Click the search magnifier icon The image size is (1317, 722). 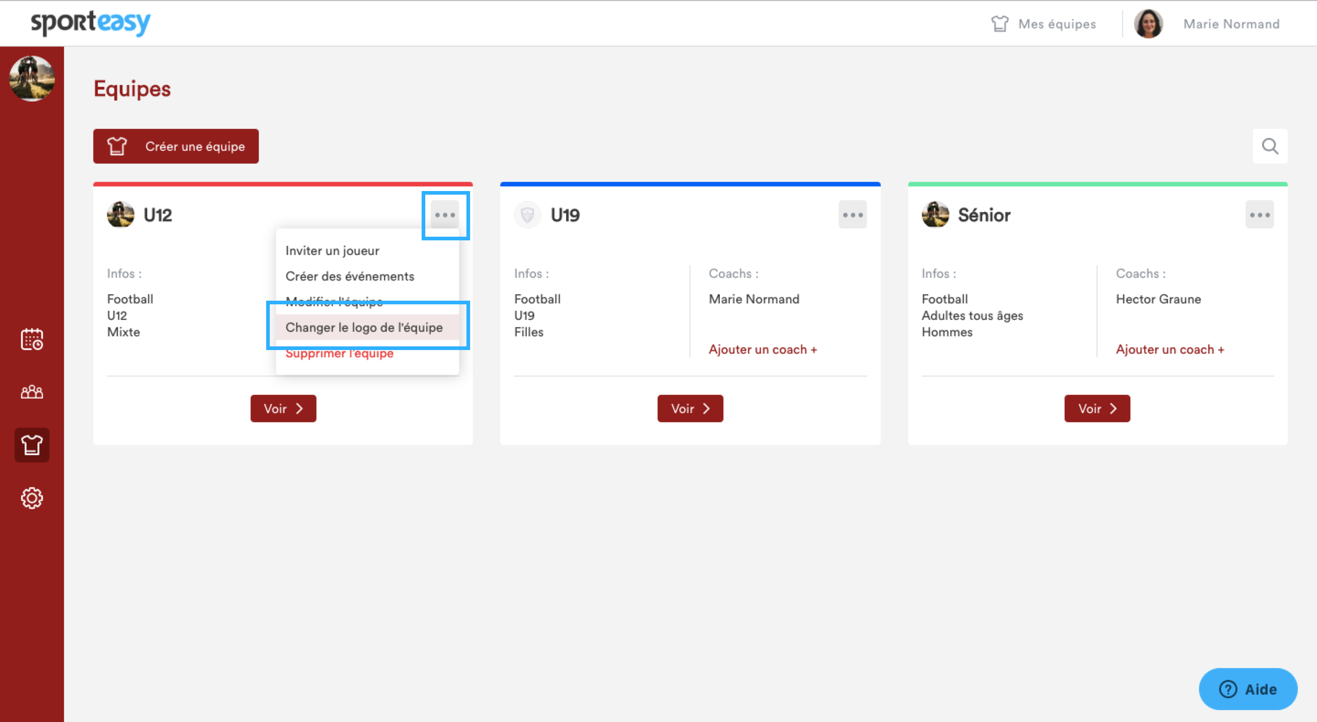point(1269,146)
